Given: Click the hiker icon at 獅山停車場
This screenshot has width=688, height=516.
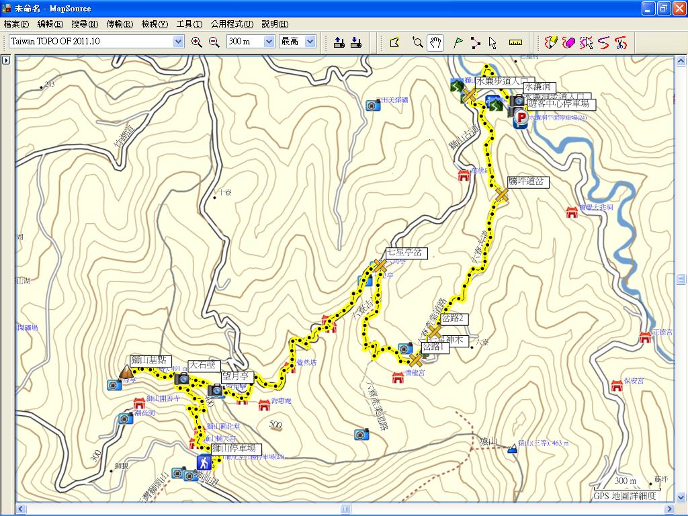Looking at the screenshot, I should click(204, 462).
